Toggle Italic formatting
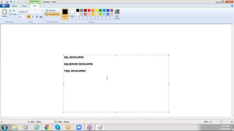The width and height of the screenshot is (234, 131). coord(33,17)
